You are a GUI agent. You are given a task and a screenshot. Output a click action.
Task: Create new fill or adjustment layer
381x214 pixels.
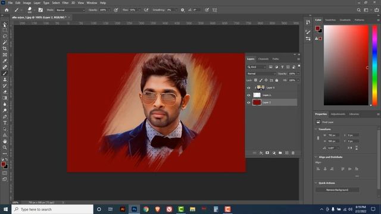coord(274,153)
